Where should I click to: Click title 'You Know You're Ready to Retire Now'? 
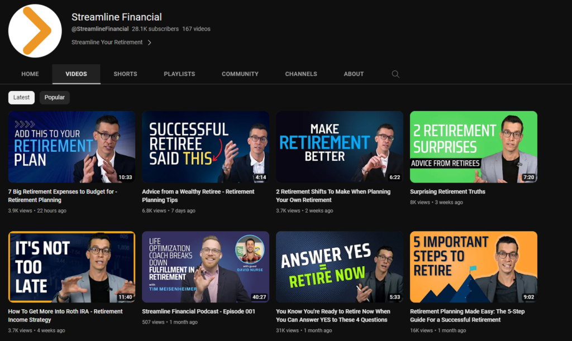333,315
